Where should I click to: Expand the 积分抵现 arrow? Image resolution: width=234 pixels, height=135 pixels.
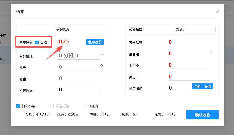(102, 54)
